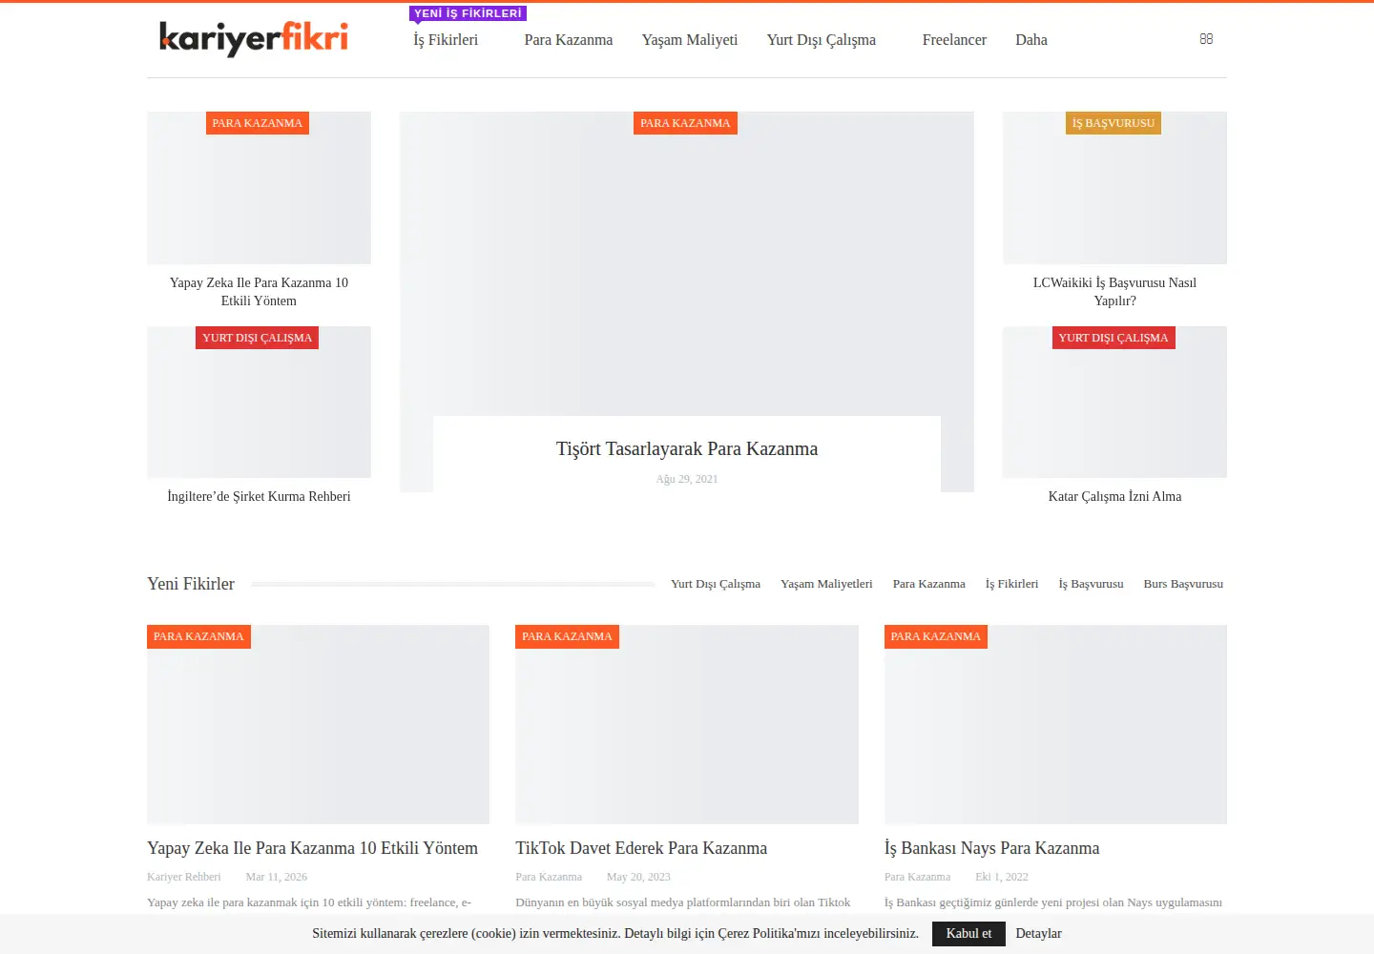Click PARA KAZANMA tag on lower Yapay Zeka card
Viewport: 1374px width, 954px height.
click(198, 636)
